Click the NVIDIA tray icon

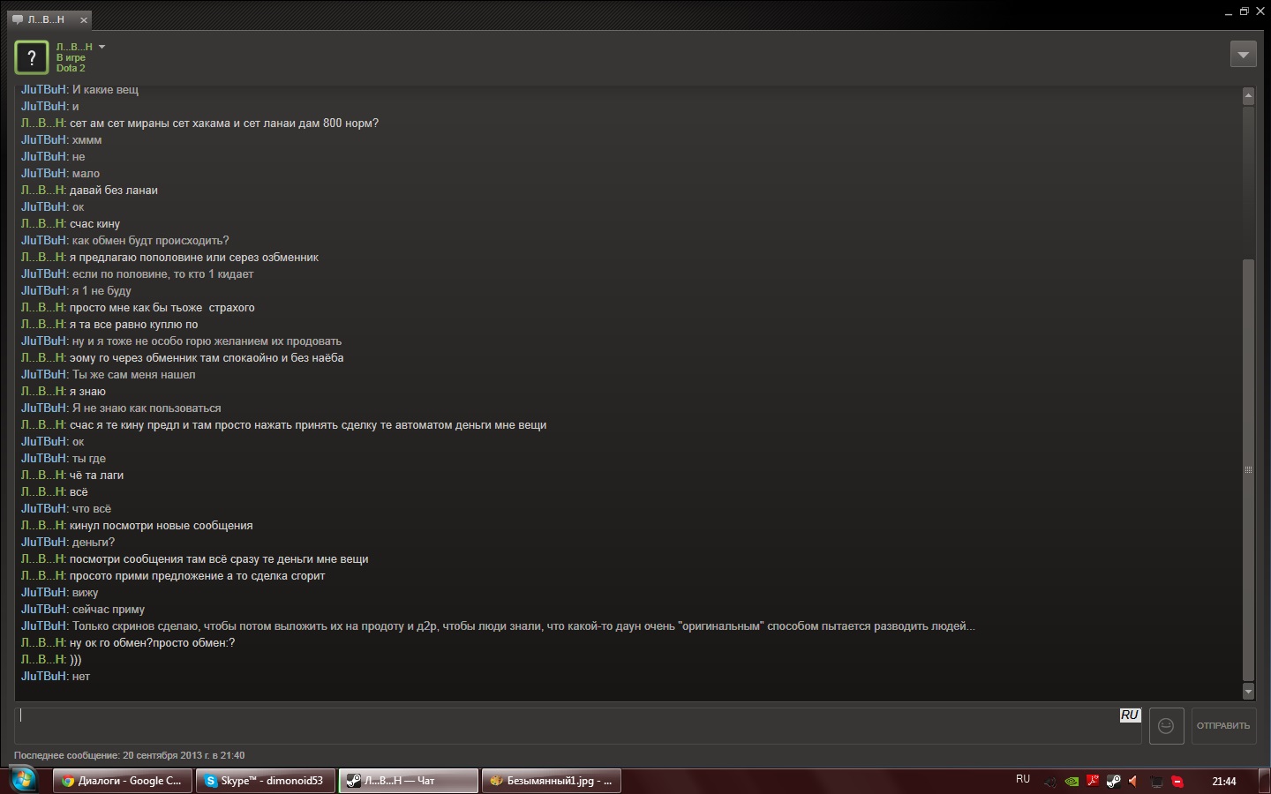1072,781
